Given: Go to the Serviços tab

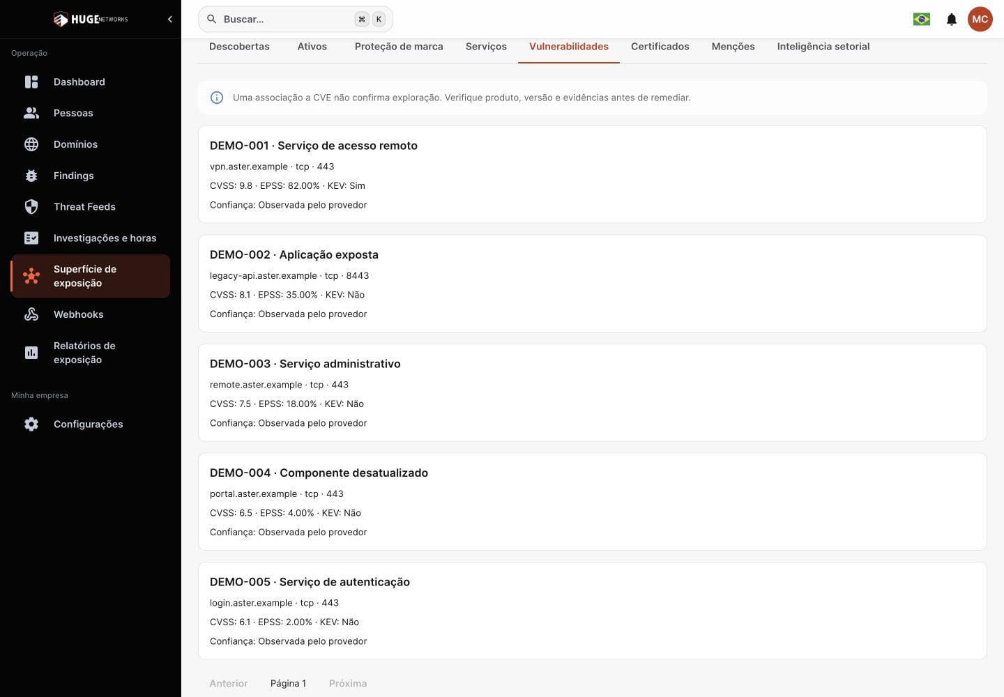Looking at the screenshot, I should click(x=486, y=47).
